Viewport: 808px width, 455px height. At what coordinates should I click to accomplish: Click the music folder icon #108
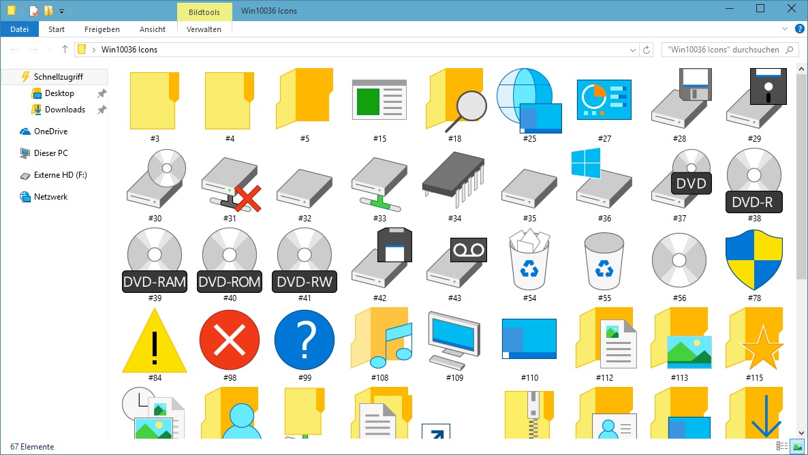(379, 339)
